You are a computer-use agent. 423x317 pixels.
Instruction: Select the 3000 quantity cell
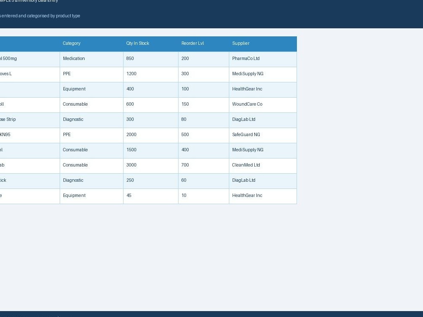(151, 166)
